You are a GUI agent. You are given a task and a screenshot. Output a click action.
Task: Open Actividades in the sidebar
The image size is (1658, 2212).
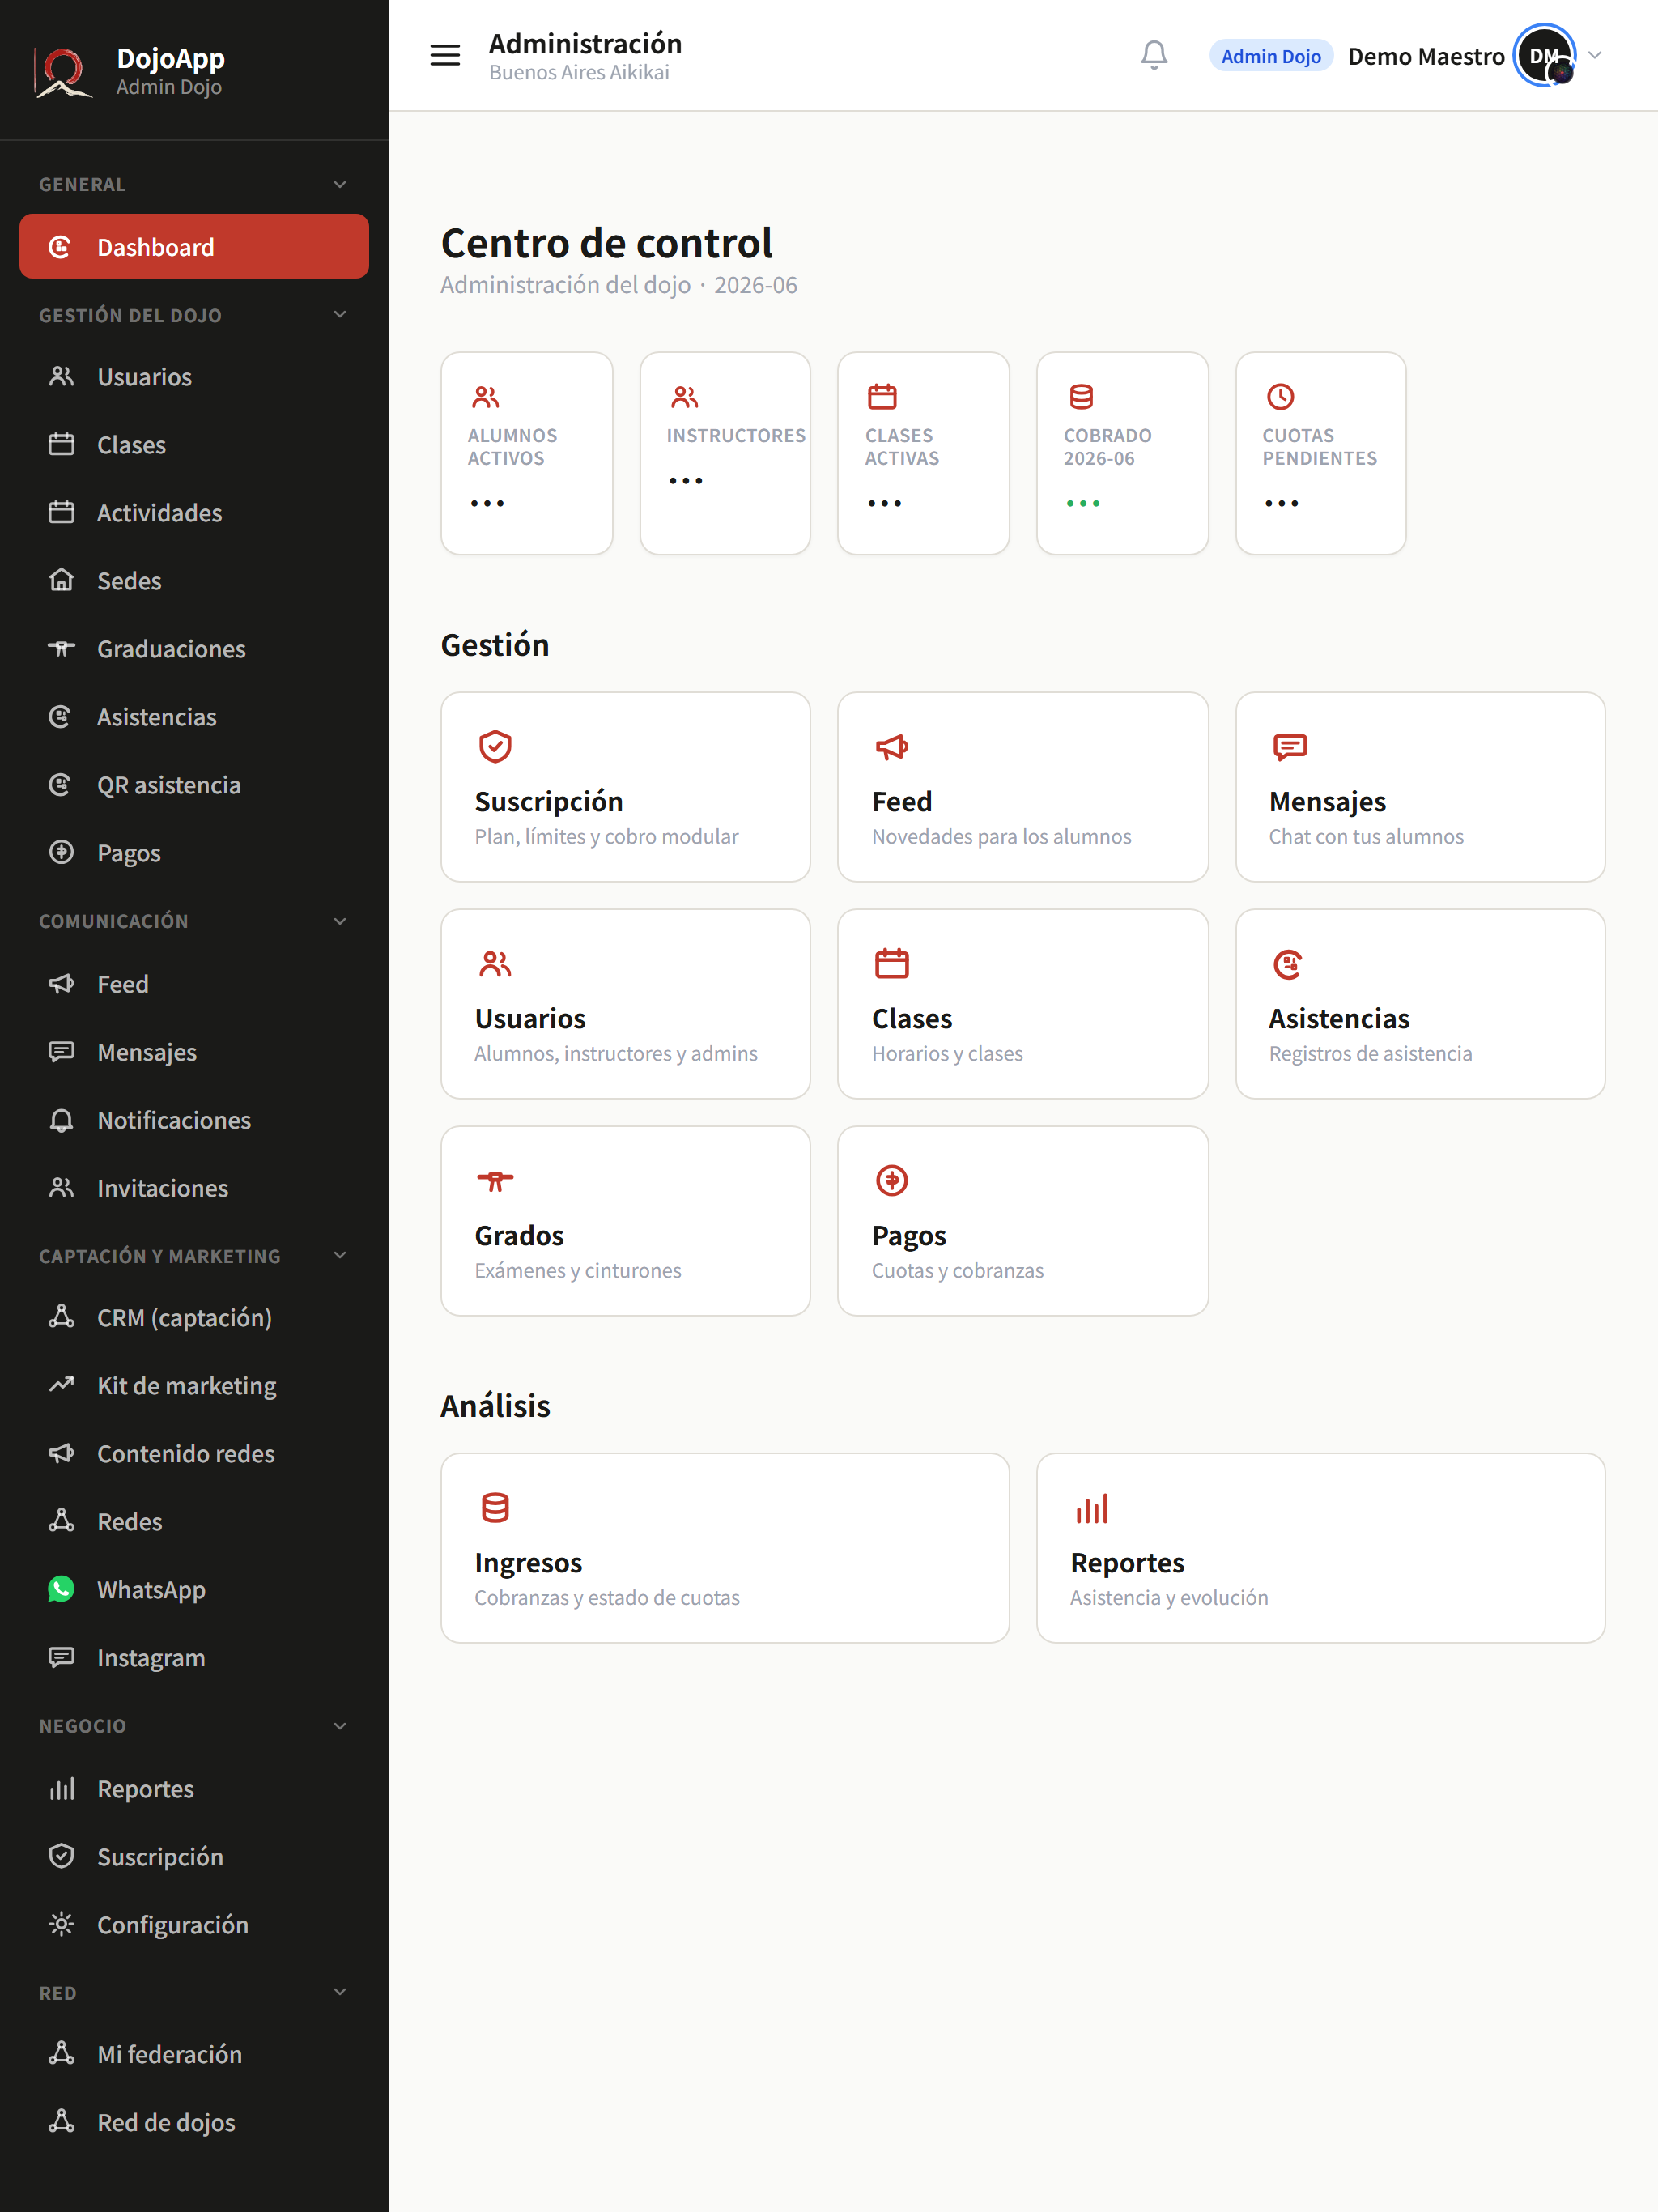(194, 512)
